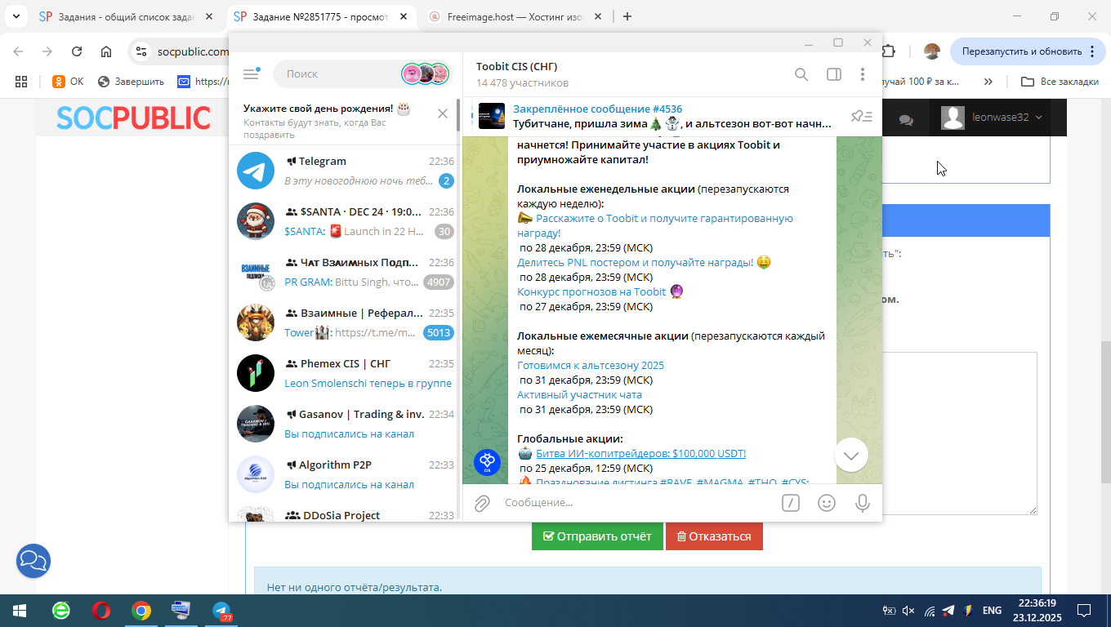Open link Битва ИИ-копитрейдеров

(x=640, y=454)
